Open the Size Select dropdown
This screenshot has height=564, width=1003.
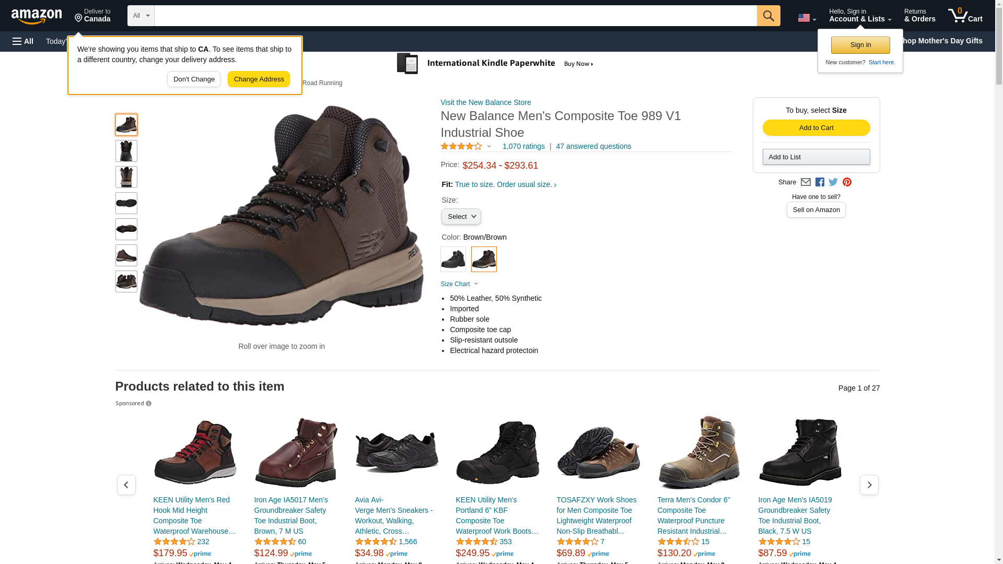pyautogui.click(x=461, y=217)
